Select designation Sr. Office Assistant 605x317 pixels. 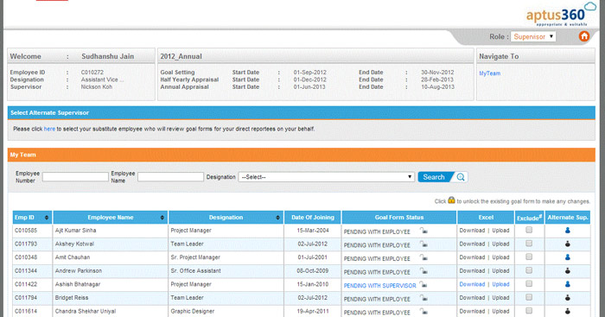(x=195, y=270)
